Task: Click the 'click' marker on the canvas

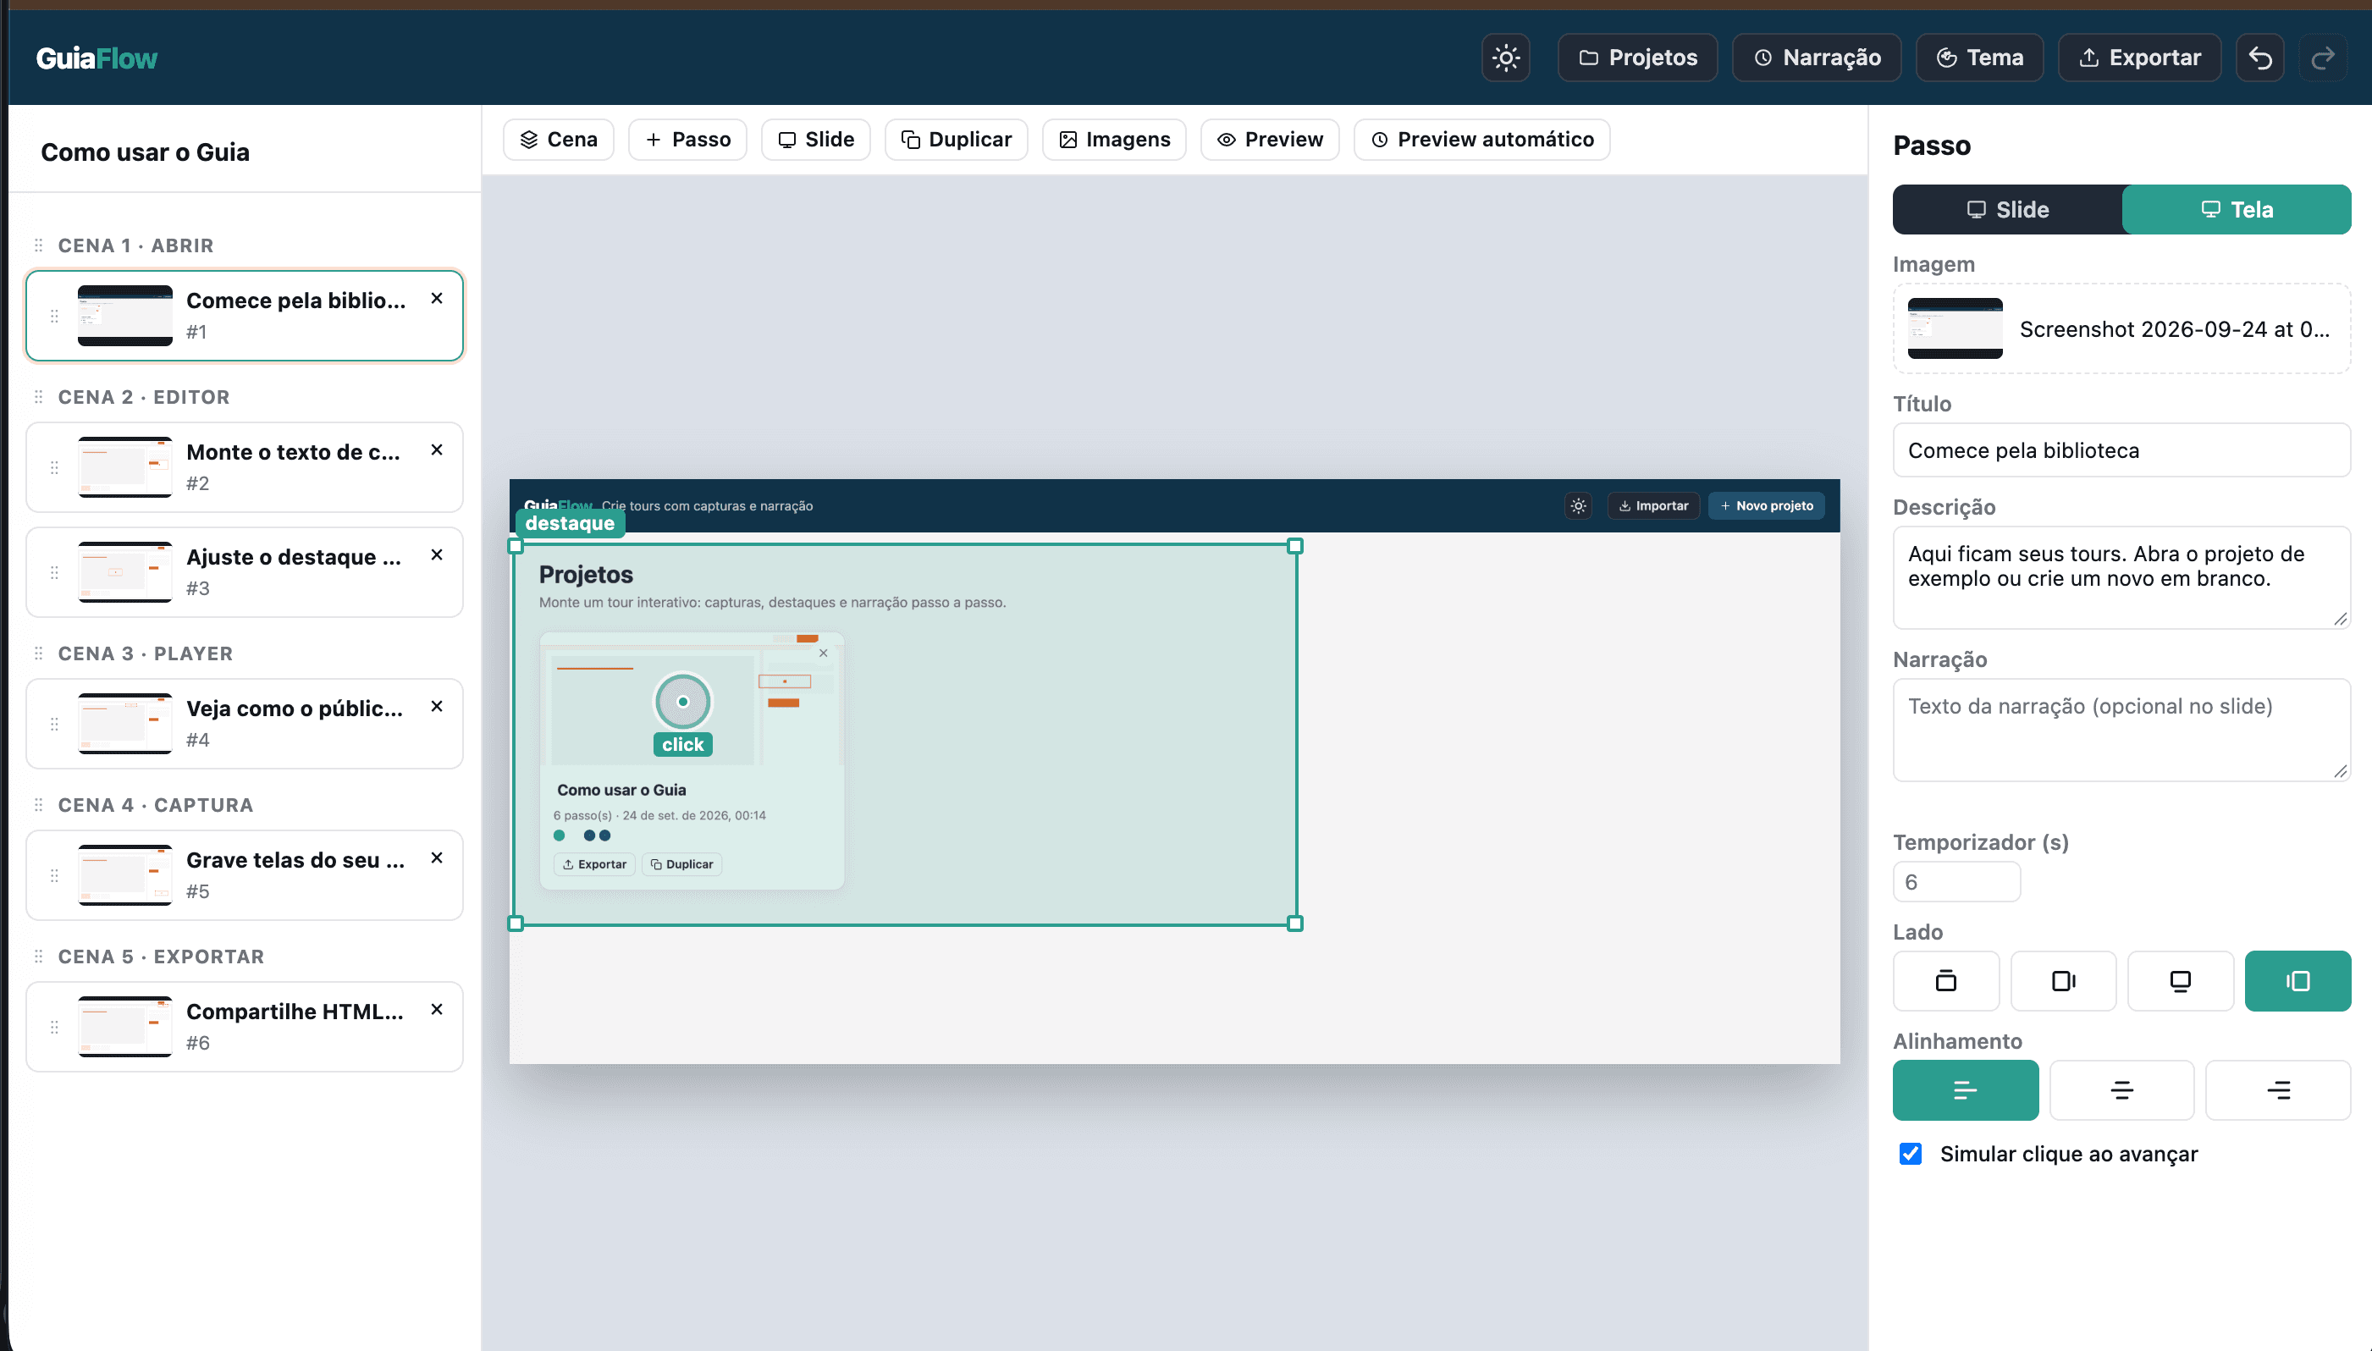Action: click(681, 703)
